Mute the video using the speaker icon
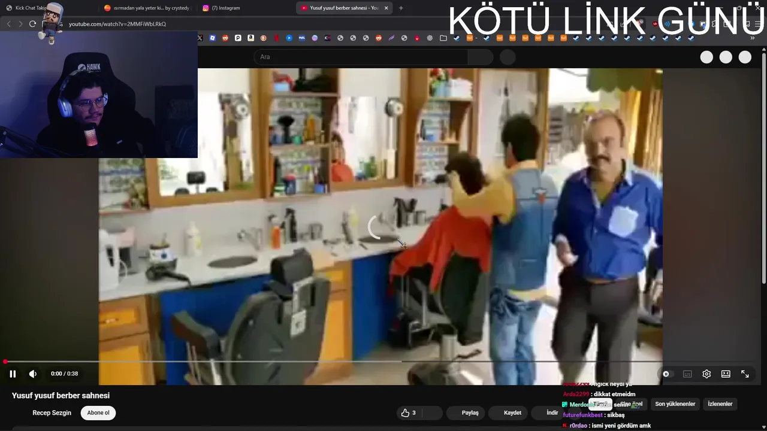This screenshot has width=767, height=431. [33, 374]
